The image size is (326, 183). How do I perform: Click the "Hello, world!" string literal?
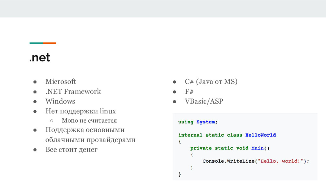pyautogui.click(x=280, y=161)
